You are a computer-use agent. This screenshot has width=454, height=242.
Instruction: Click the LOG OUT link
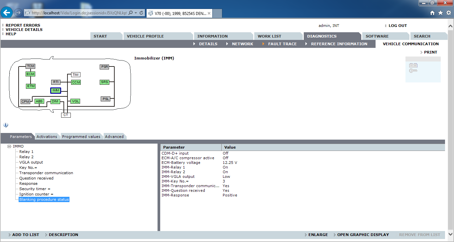pos(397,26)
